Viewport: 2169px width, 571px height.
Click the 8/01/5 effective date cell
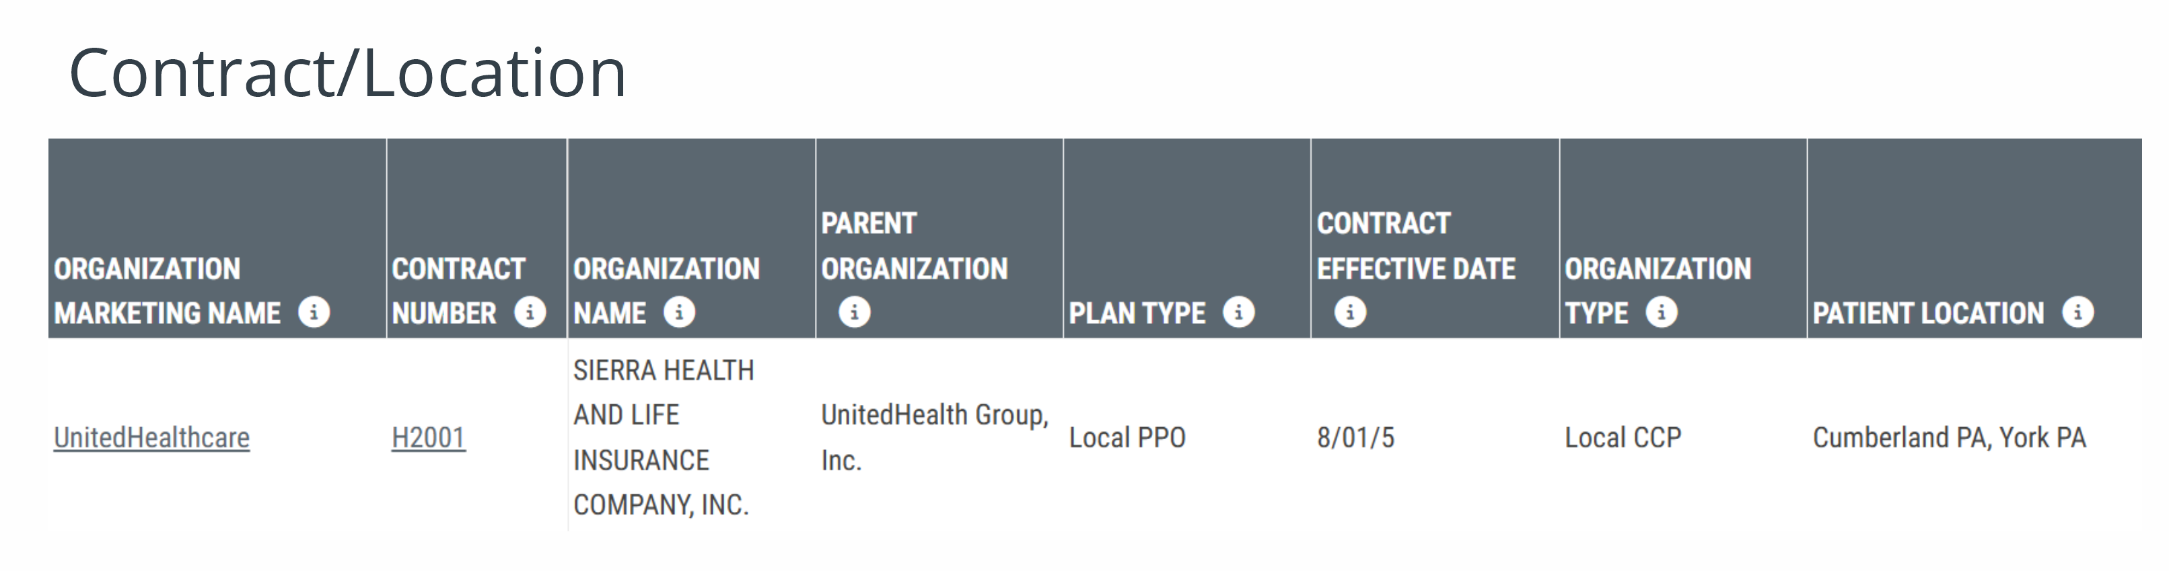pos(1355,437)
